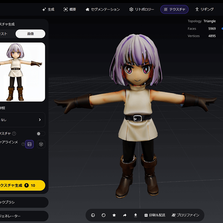This screenshot has height=223, width=223.
Task: Expand the マジックブラシ panel
Action: click(x=22, y=202)
